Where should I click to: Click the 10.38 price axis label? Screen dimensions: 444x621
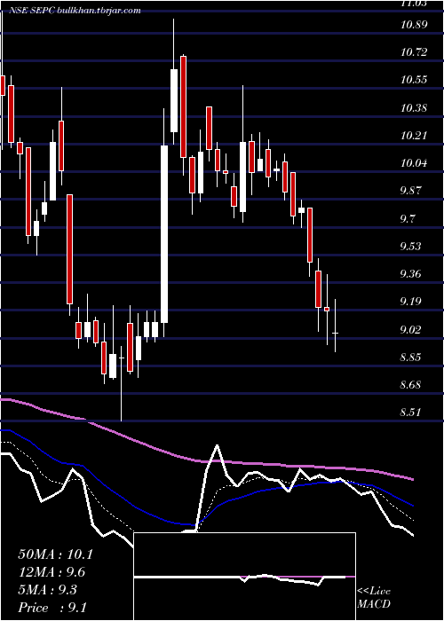tap(414, 107)
